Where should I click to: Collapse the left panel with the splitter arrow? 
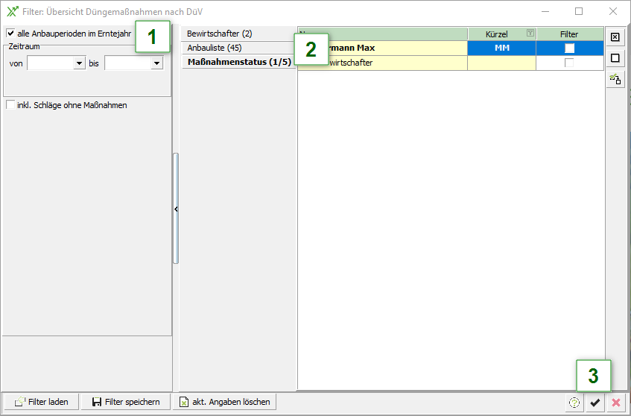click(176, 209)
